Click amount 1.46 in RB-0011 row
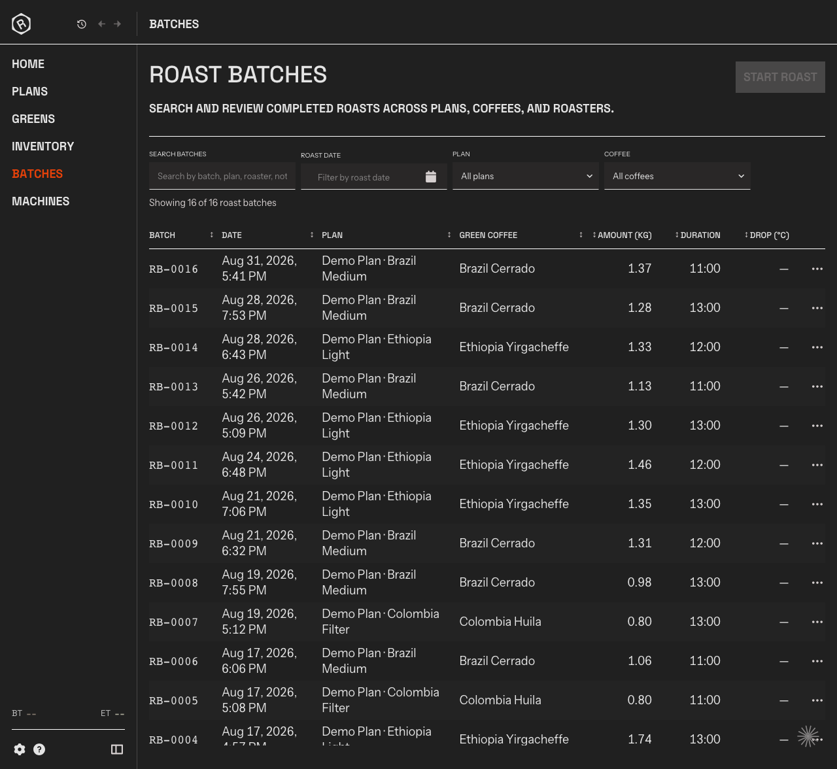The width and height of the screenshot is (837, 769). (x=640, y=465)
